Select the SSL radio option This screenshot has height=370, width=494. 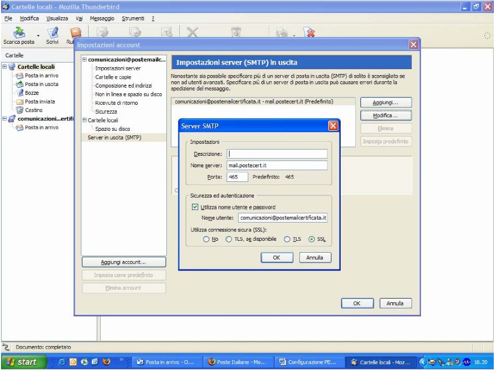[x=311, y=239]
